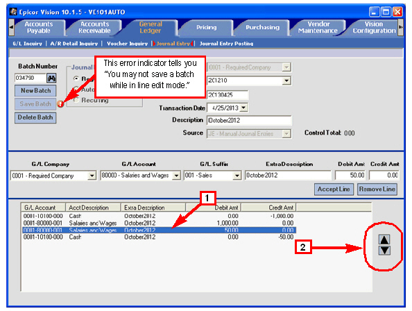Click the binoculars batch search icon
The image size is (412, 311).
pos(51,78)
